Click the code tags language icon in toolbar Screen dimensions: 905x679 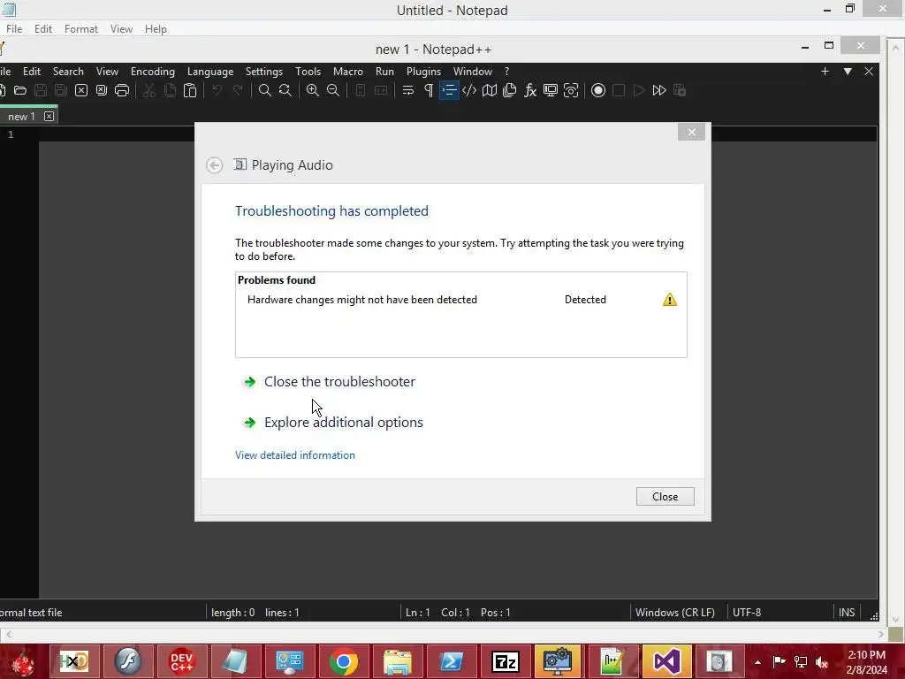click(x=469, y=90)
